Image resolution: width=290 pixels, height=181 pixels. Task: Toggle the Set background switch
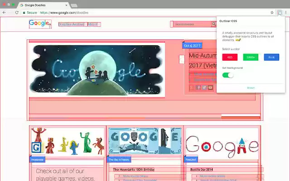pos(228,75)
